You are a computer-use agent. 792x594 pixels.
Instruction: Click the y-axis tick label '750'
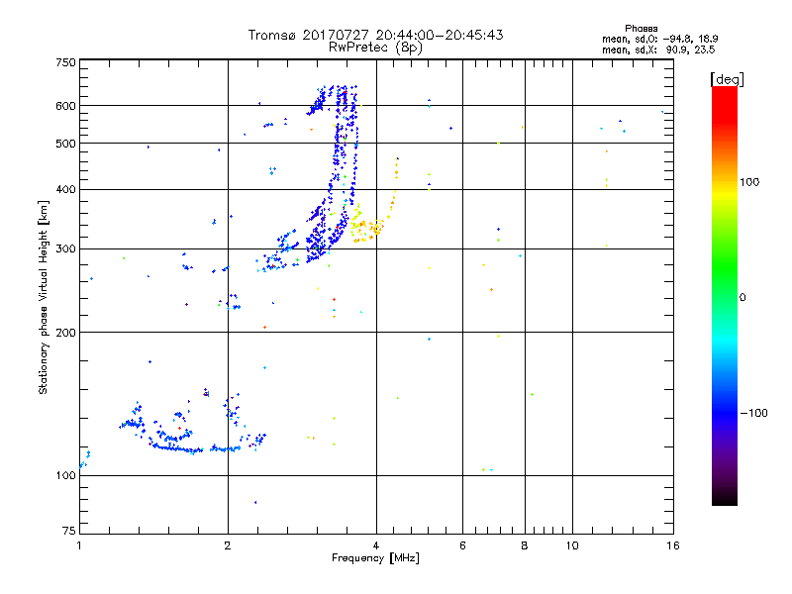[65, 62]
